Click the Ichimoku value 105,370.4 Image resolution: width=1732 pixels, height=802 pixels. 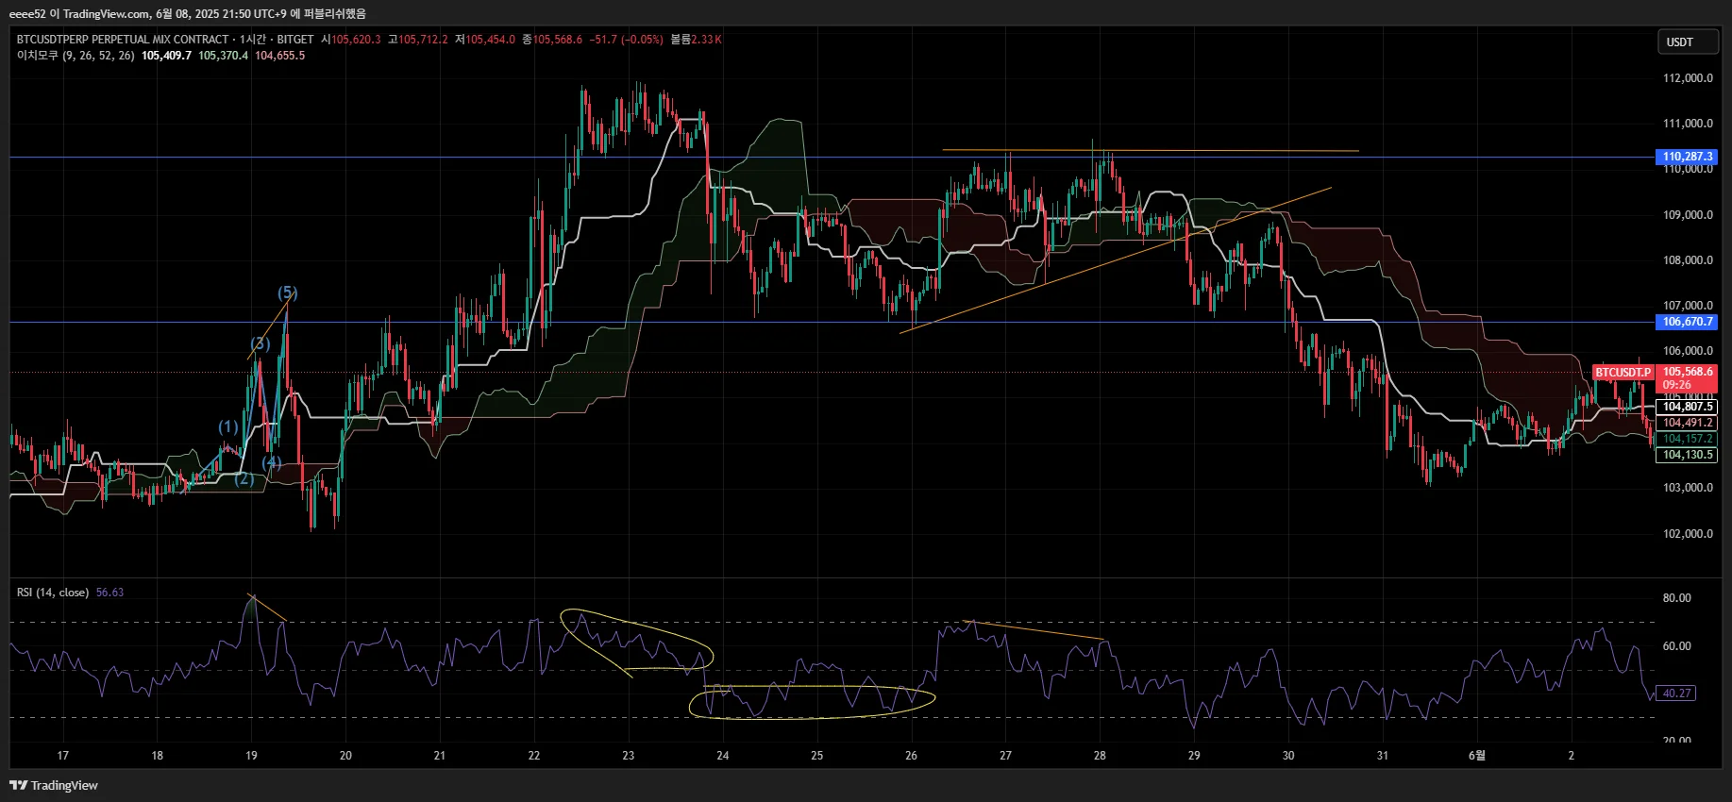coord(224,56)
